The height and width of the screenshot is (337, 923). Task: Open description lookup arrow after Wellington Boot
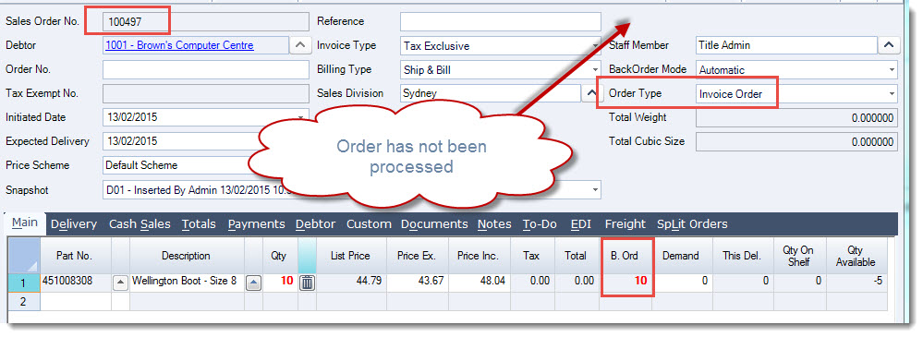253,283
